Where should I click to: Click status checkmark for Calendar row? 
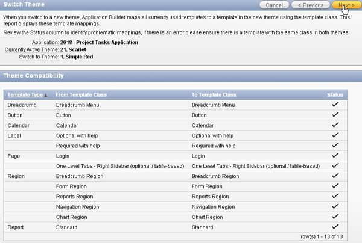[335, 125]
